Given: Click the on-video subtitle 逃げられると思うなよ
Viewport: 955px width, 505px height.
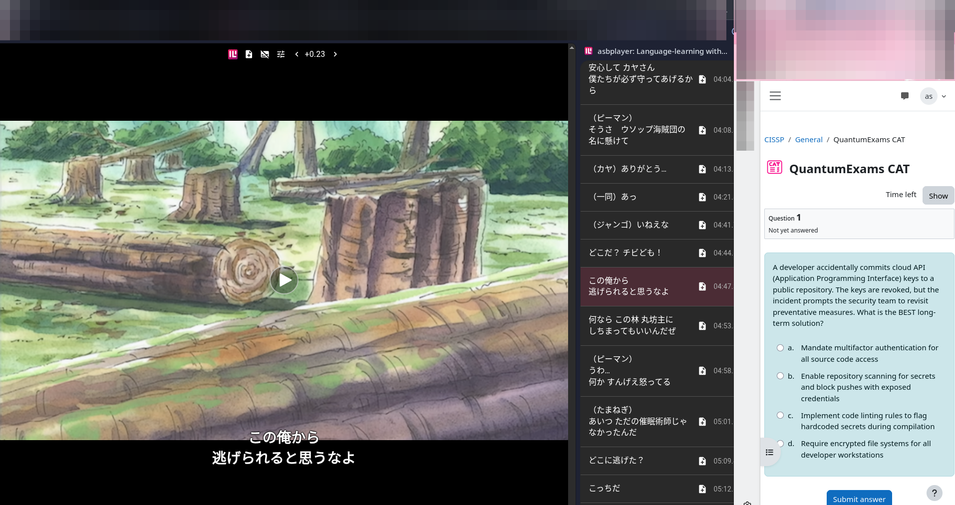Looking at the screenshot, I should [x=284, y=458].
